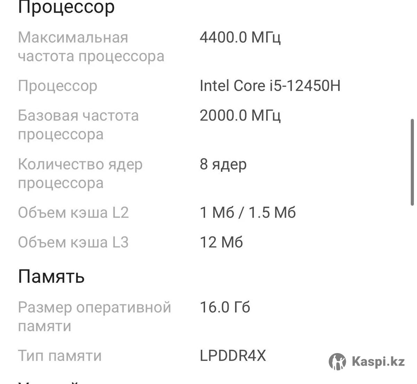The height and width of the screenshot is (384, 417).
Task: Click the gray Процессор label beside Intel Core
Action: (x=57, y=86)
